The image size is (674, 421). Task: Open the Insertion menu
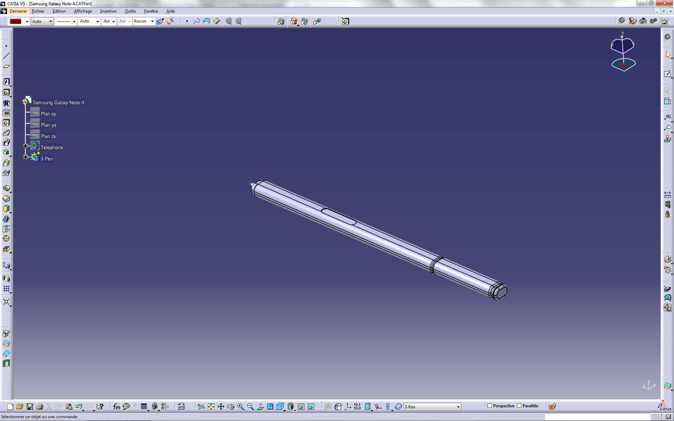108,11
